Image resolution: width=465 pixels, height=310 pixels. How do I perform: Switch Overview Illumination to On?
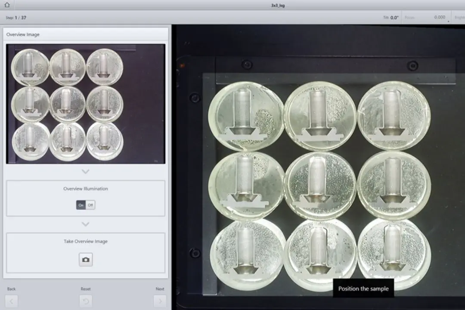81,205
